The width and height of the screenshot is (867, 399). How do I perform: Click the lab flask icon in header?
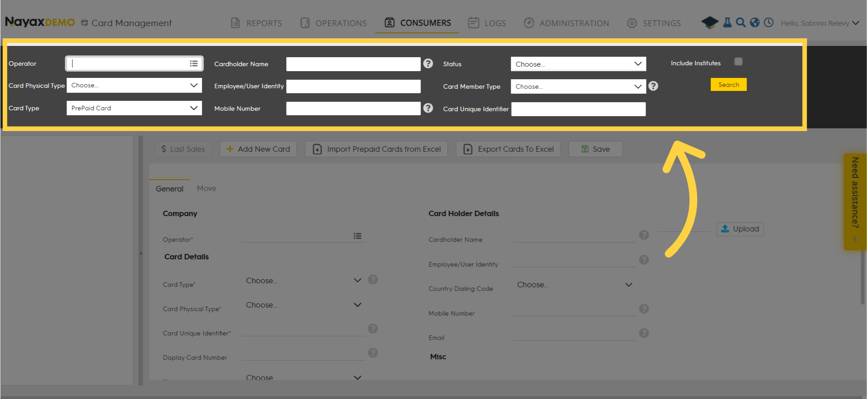pyautogui.click(x=727, y=23)
